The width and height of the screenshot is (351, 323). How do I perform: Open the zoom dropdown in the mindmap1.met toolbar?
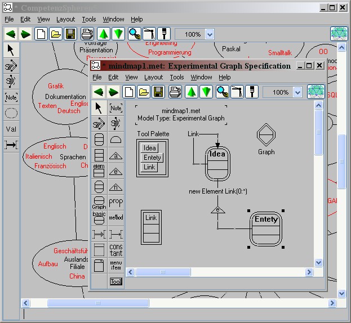click(x=297, y=92)
